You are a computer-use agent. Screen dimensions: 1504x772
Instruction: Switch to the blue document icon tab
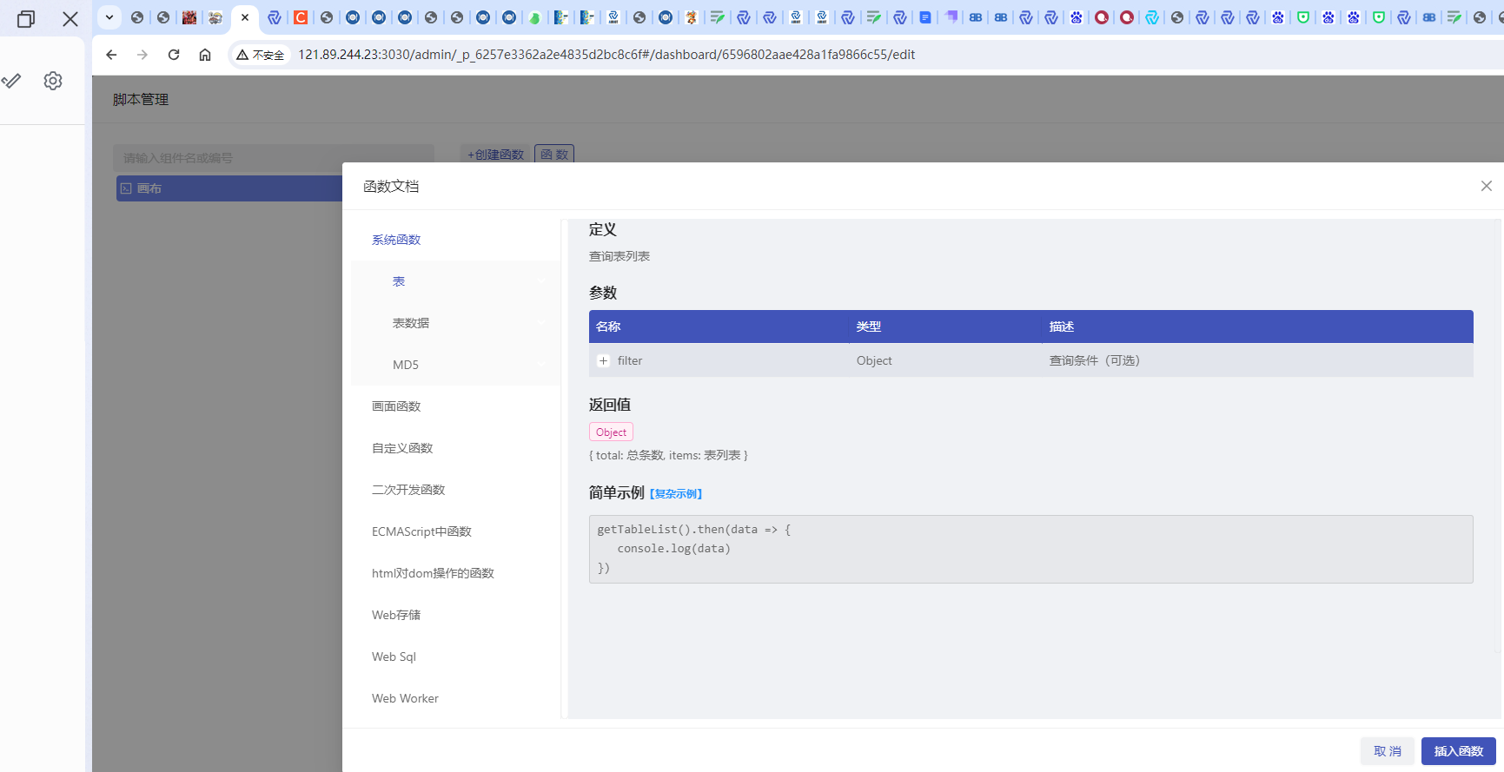925,17
